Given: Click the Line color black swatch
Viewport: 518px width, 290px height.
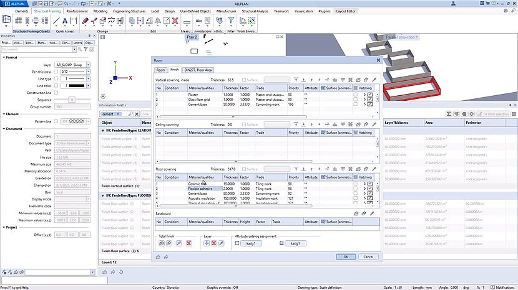Looking at the screenshot, I should click(x=76, y=86).
